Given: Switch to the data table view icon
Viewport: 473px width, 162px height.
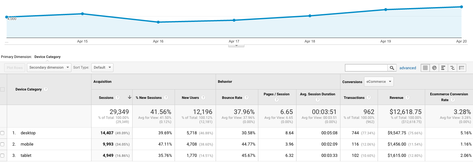Looking at the screenshot, I should pos(425,68).
